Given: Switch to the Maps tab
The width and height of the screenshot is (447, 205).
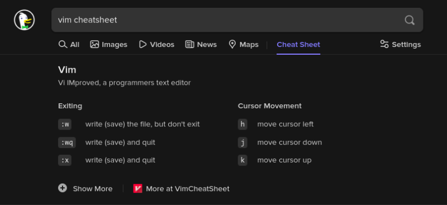Looking at the screenshot, I should pyautogui.click(x=244, y=45).
